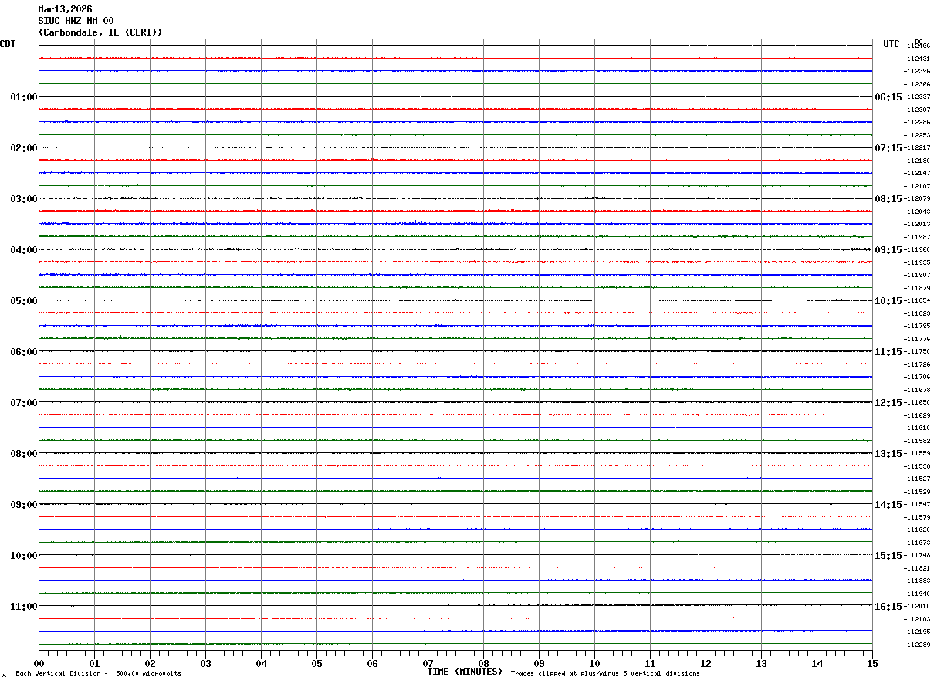This screenshot has height=684, width=934.
Task: Click the TIME (MINUTES) axis label
Action: 465,672
